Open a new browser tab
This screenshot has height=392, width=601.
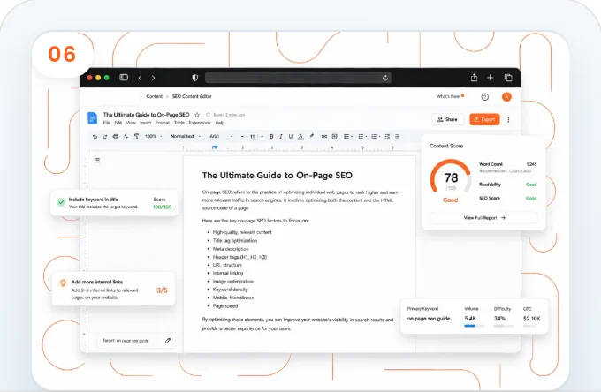click(491, 78)
